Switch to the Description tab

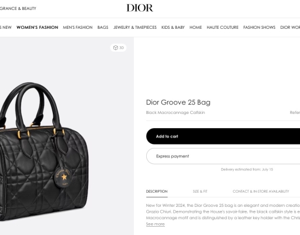[x=157, y=192]
